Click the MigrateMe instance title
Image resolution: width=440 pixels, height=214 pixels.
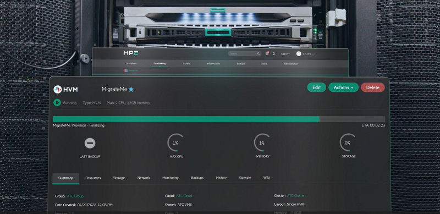[114, 89]
